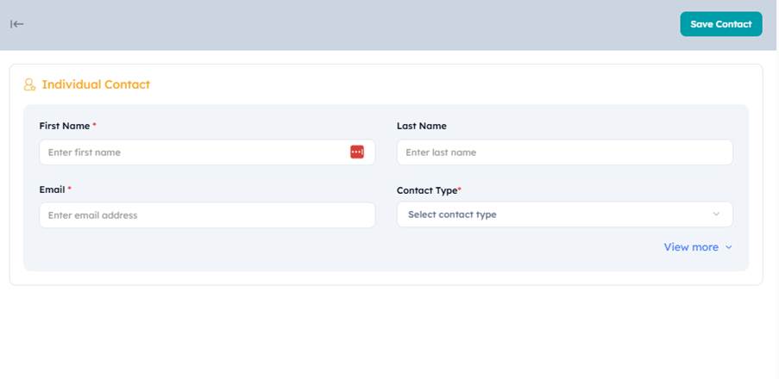The image size is (779, 379).
Task: Click the Contact Type label
Action: coord(427,190)
